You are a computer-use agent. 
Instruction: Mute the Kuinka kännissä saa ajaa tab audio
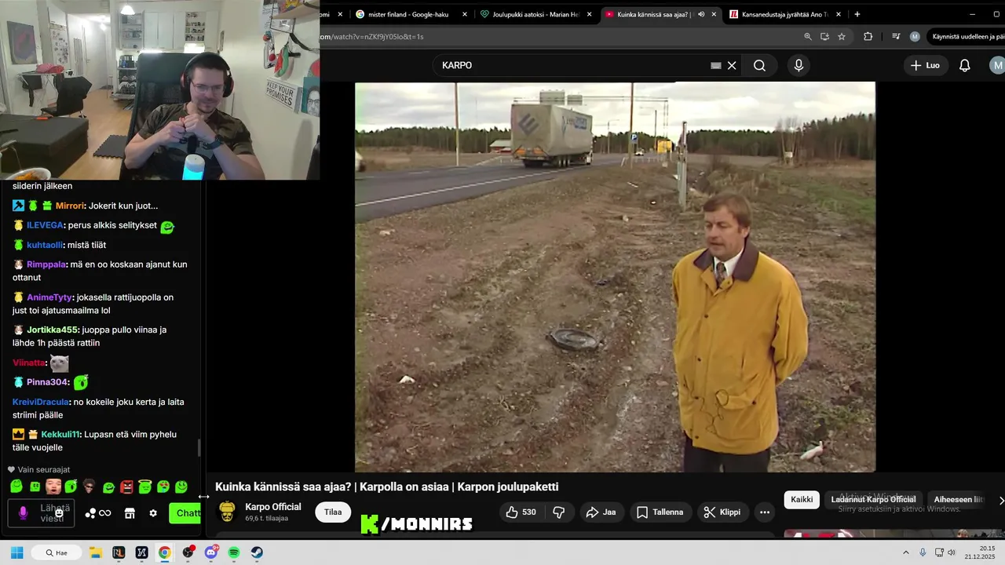click(x=701, y=14)
